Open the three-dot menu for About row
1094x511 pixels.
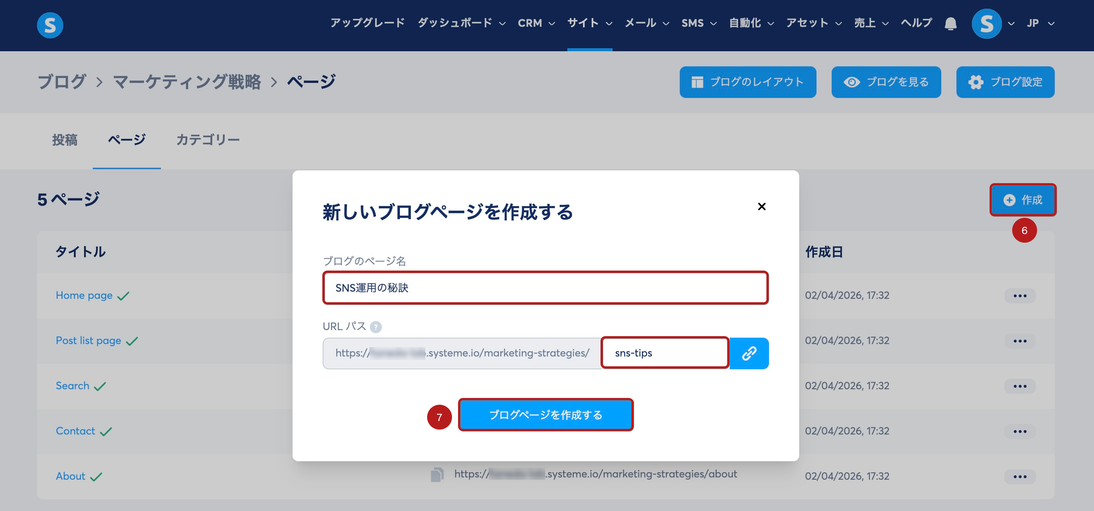[1019, 476]
